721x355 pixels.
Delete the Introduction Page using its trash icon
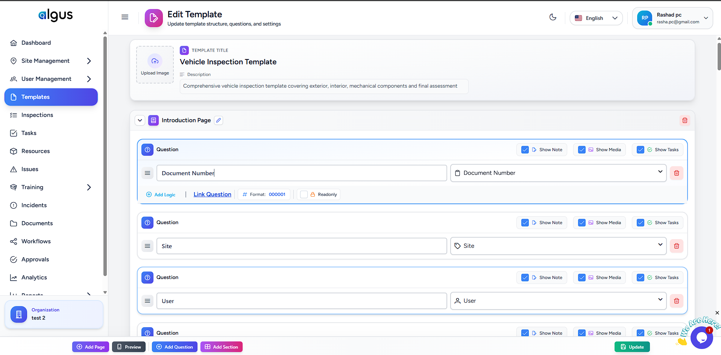point(685,120)
